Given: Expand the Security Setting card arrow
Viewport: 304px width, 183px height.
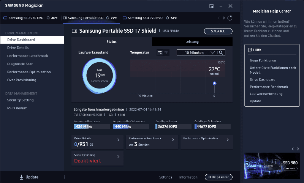Looking at the screenshot, I should [118, 156].
